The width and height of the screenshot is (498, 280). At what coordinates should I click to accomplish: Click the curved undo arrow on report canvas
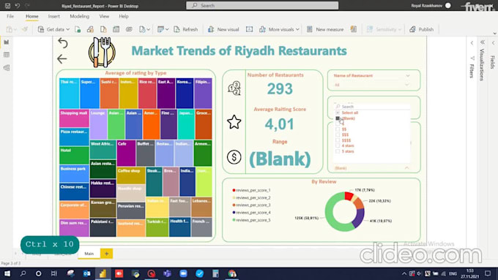point(62,43)
